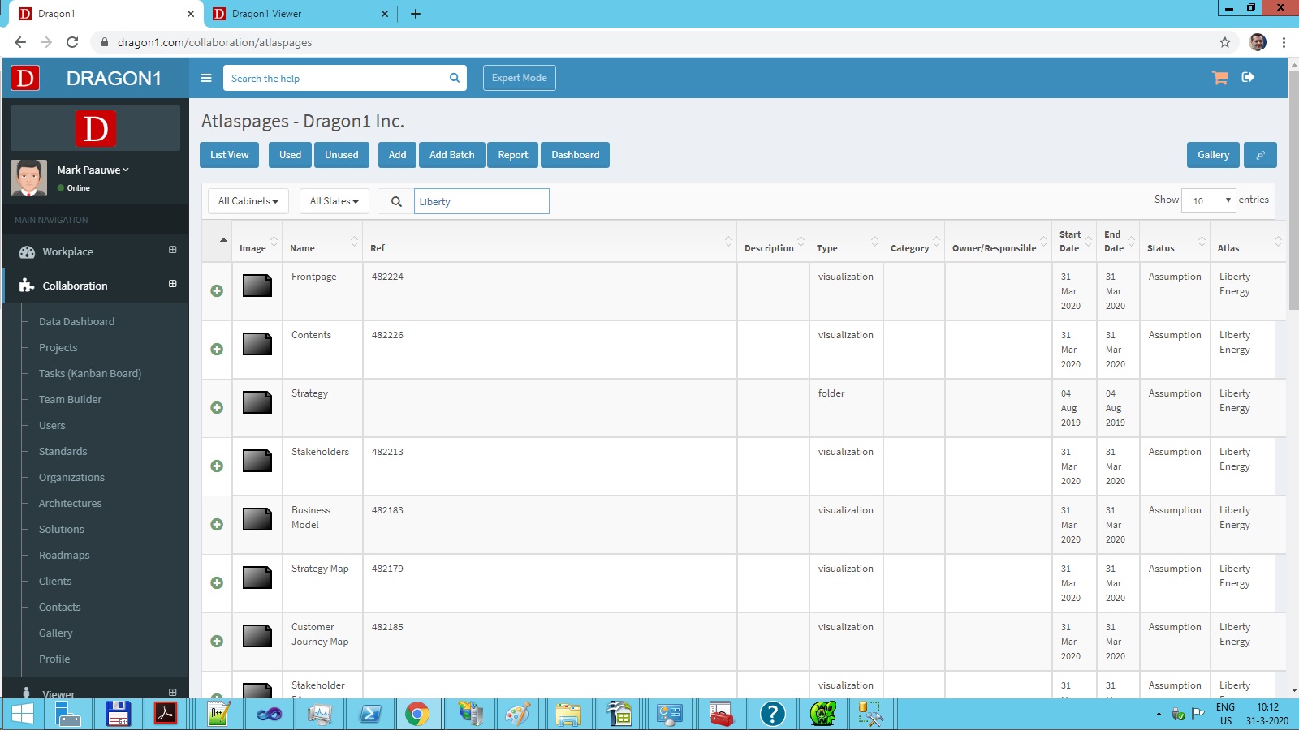Open the Report button
Image resolution: width=1299 pixels, height=730 pixels.
click(513, 155)
